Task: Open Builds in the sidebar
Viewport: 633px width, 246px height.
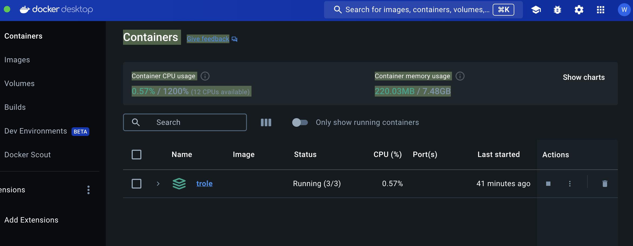Action: (15, 107)
